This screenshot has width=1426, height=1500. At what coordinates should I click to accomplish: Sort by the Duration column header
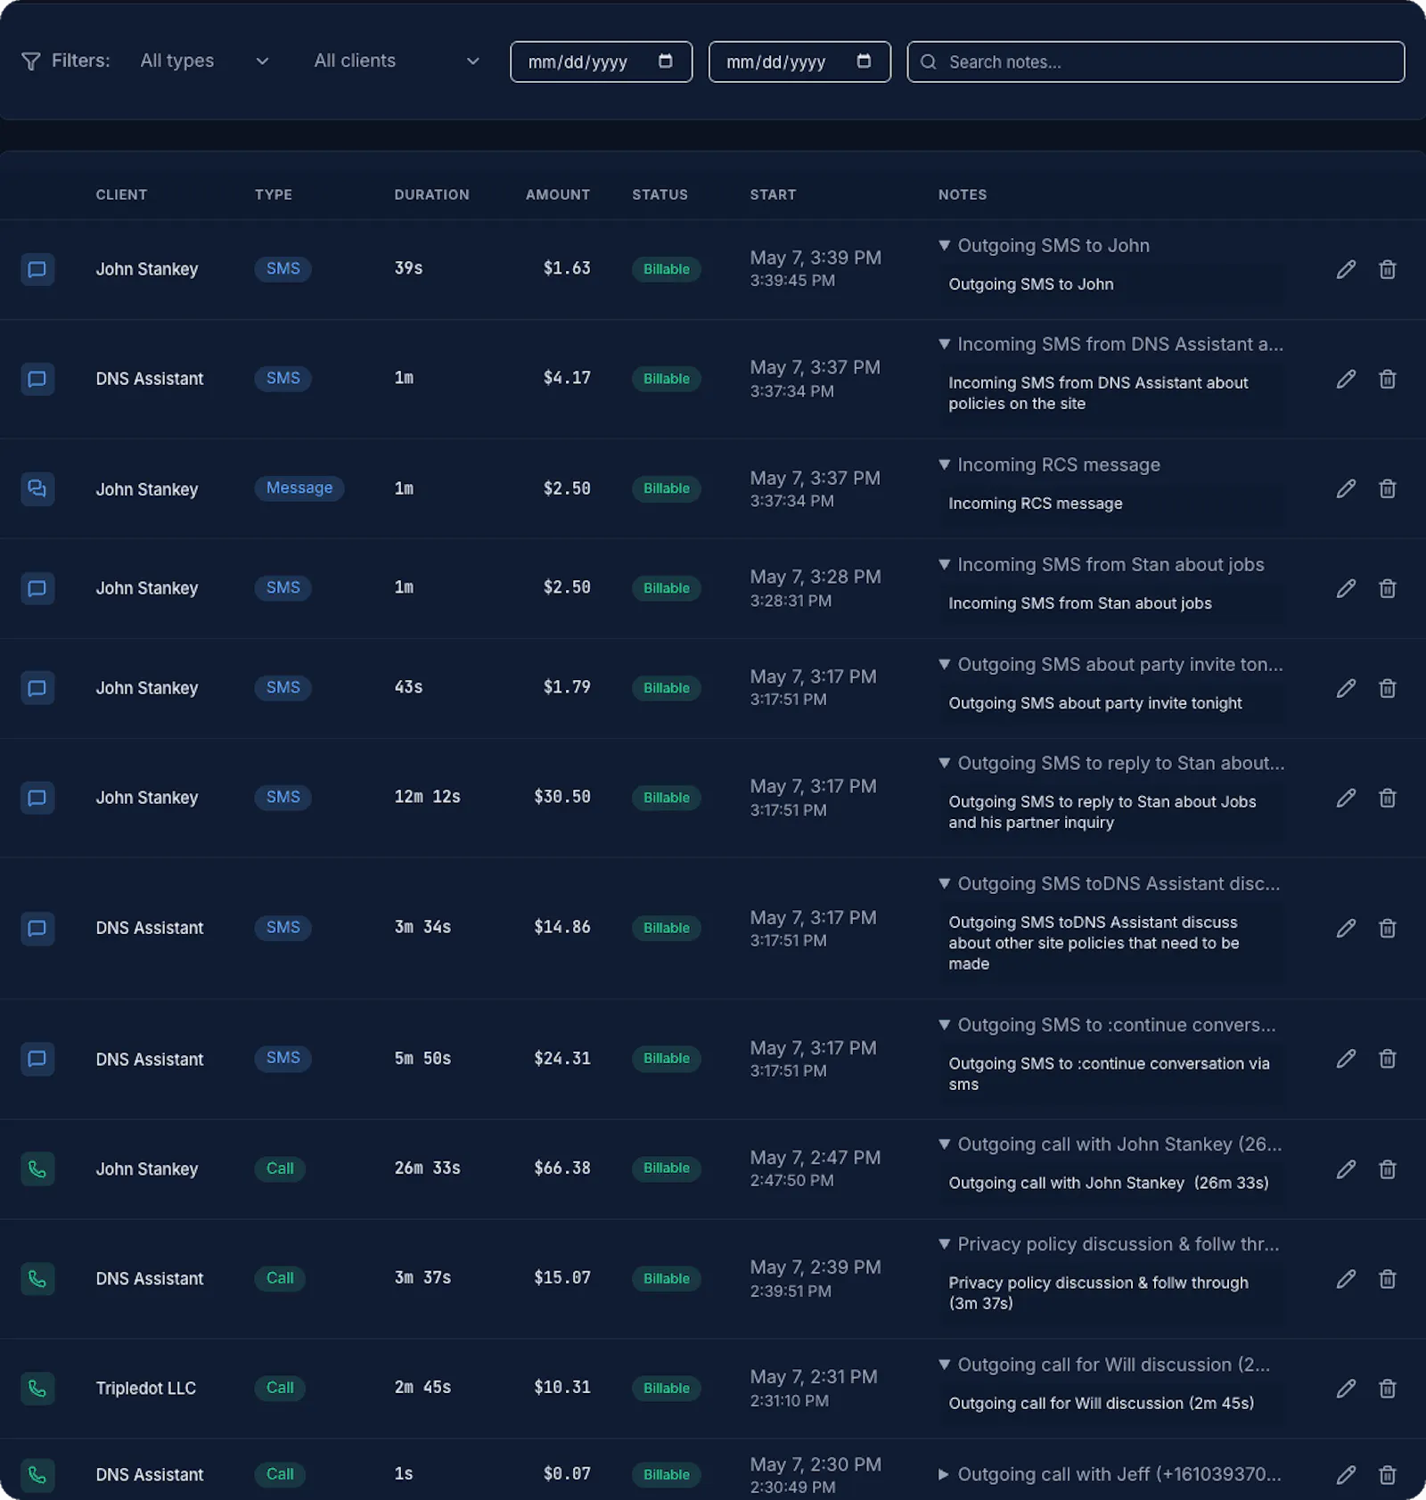[x=431, y=194]
